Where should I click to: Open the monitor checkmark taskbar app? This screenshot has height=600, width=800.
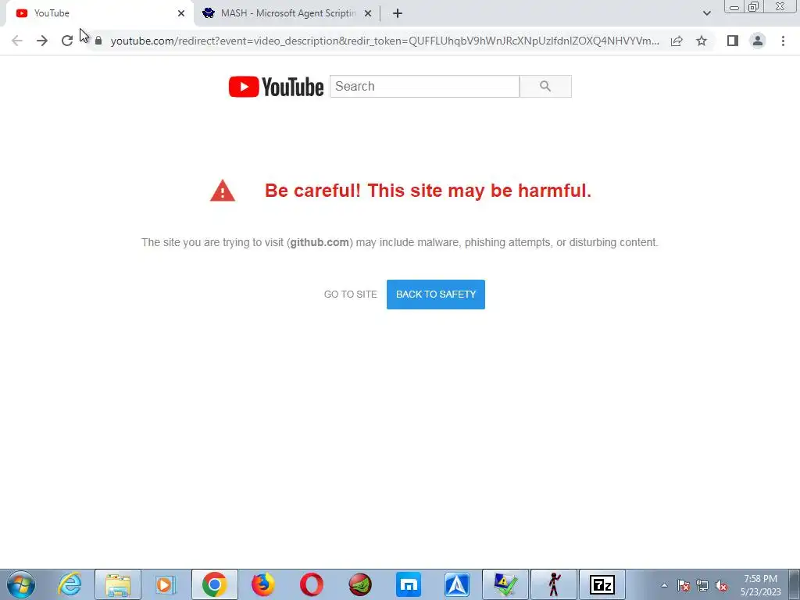505,584
